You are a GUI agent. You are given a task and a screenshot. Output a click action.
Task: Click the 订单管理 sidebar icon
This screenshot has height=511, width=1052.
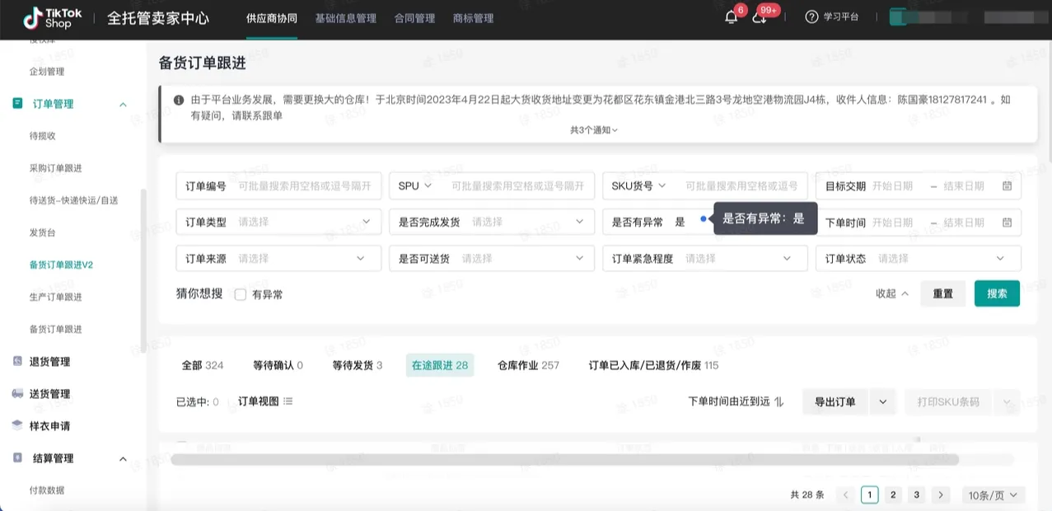click(x=17, y=104)
